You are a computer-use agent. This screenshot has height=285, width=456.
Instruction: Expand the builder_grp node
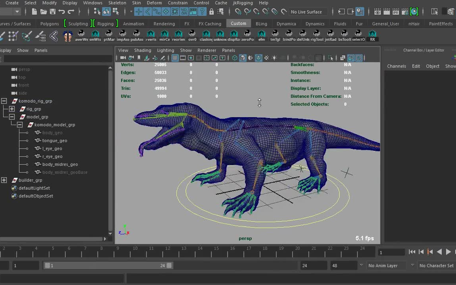(4, 180)
